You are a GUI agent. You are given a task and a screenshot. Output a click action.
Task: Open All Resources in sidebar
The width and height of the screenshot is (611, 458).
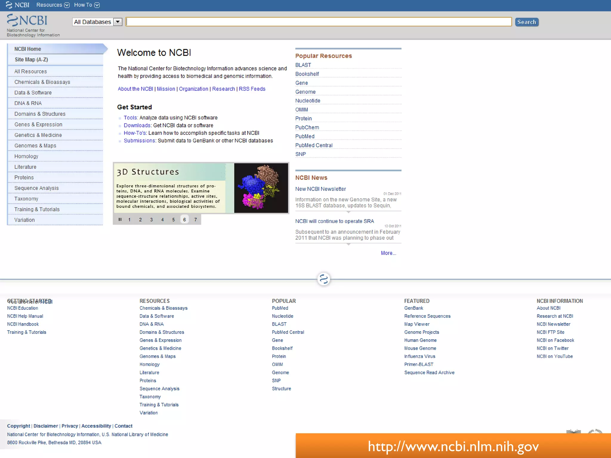click(55, 72)
